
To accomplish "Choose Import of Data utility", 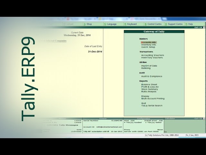I will (149, 66).
